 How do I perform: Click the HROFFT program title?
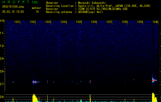pyautogui.click(x=16, y=2)
